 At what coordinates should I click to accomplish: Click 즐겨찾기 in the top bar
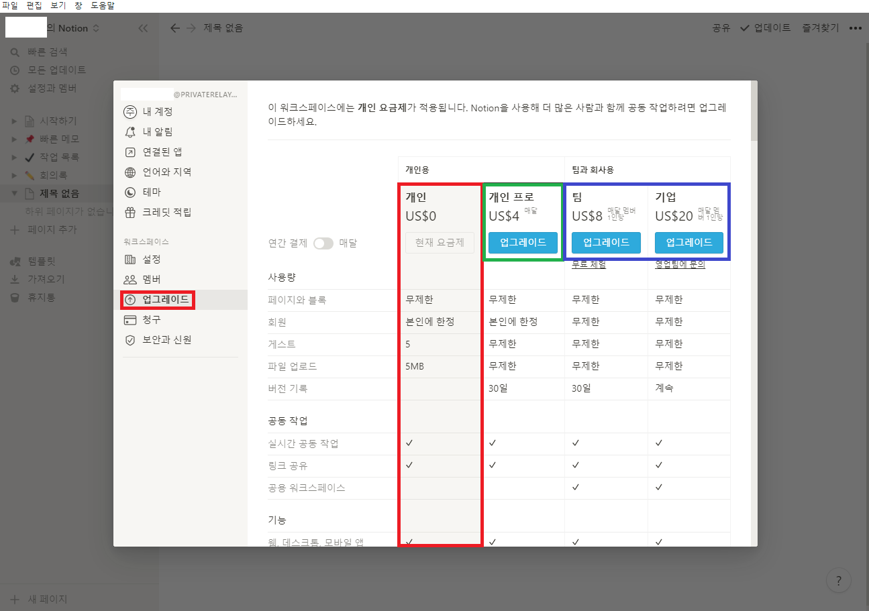pos(820,28)
